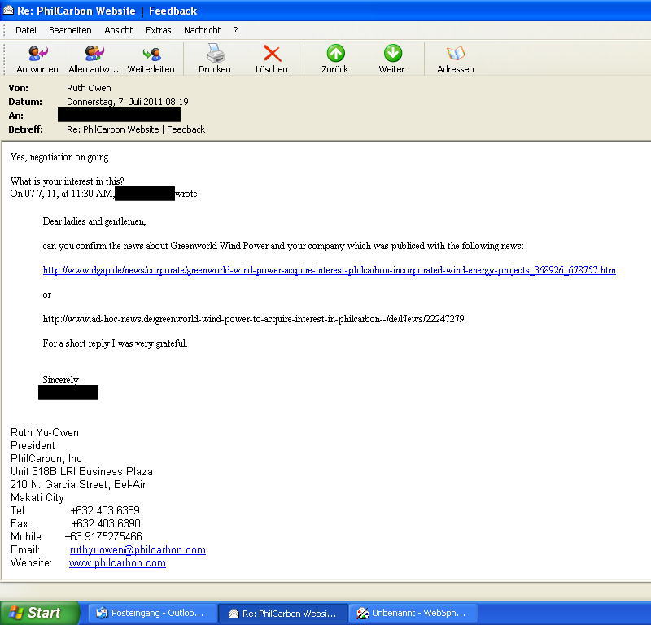Open the Adressen address book icon
The width and height of the screenshot is (651, 625).
click(456, 53)
